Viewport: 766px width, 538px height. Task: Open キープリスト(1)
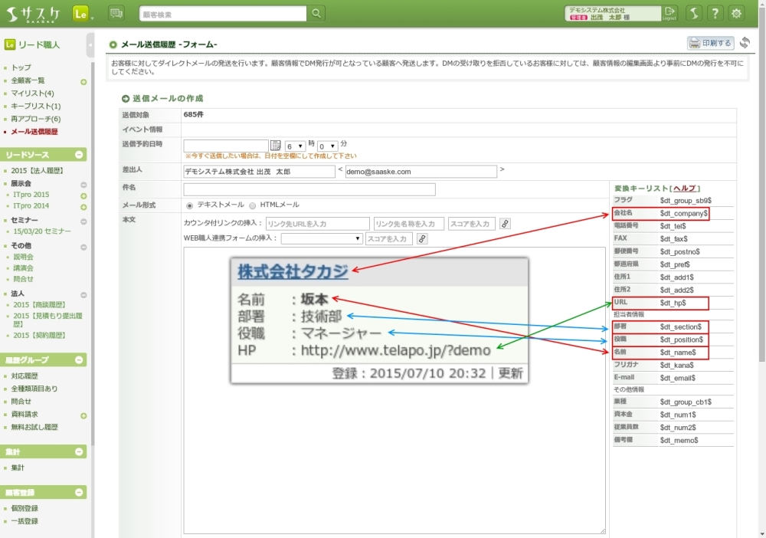point(36,106)
